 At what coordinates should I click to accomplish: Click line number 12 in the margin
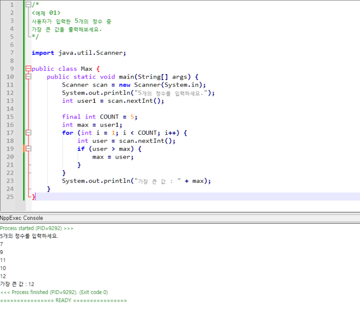[x=10, y=93]
